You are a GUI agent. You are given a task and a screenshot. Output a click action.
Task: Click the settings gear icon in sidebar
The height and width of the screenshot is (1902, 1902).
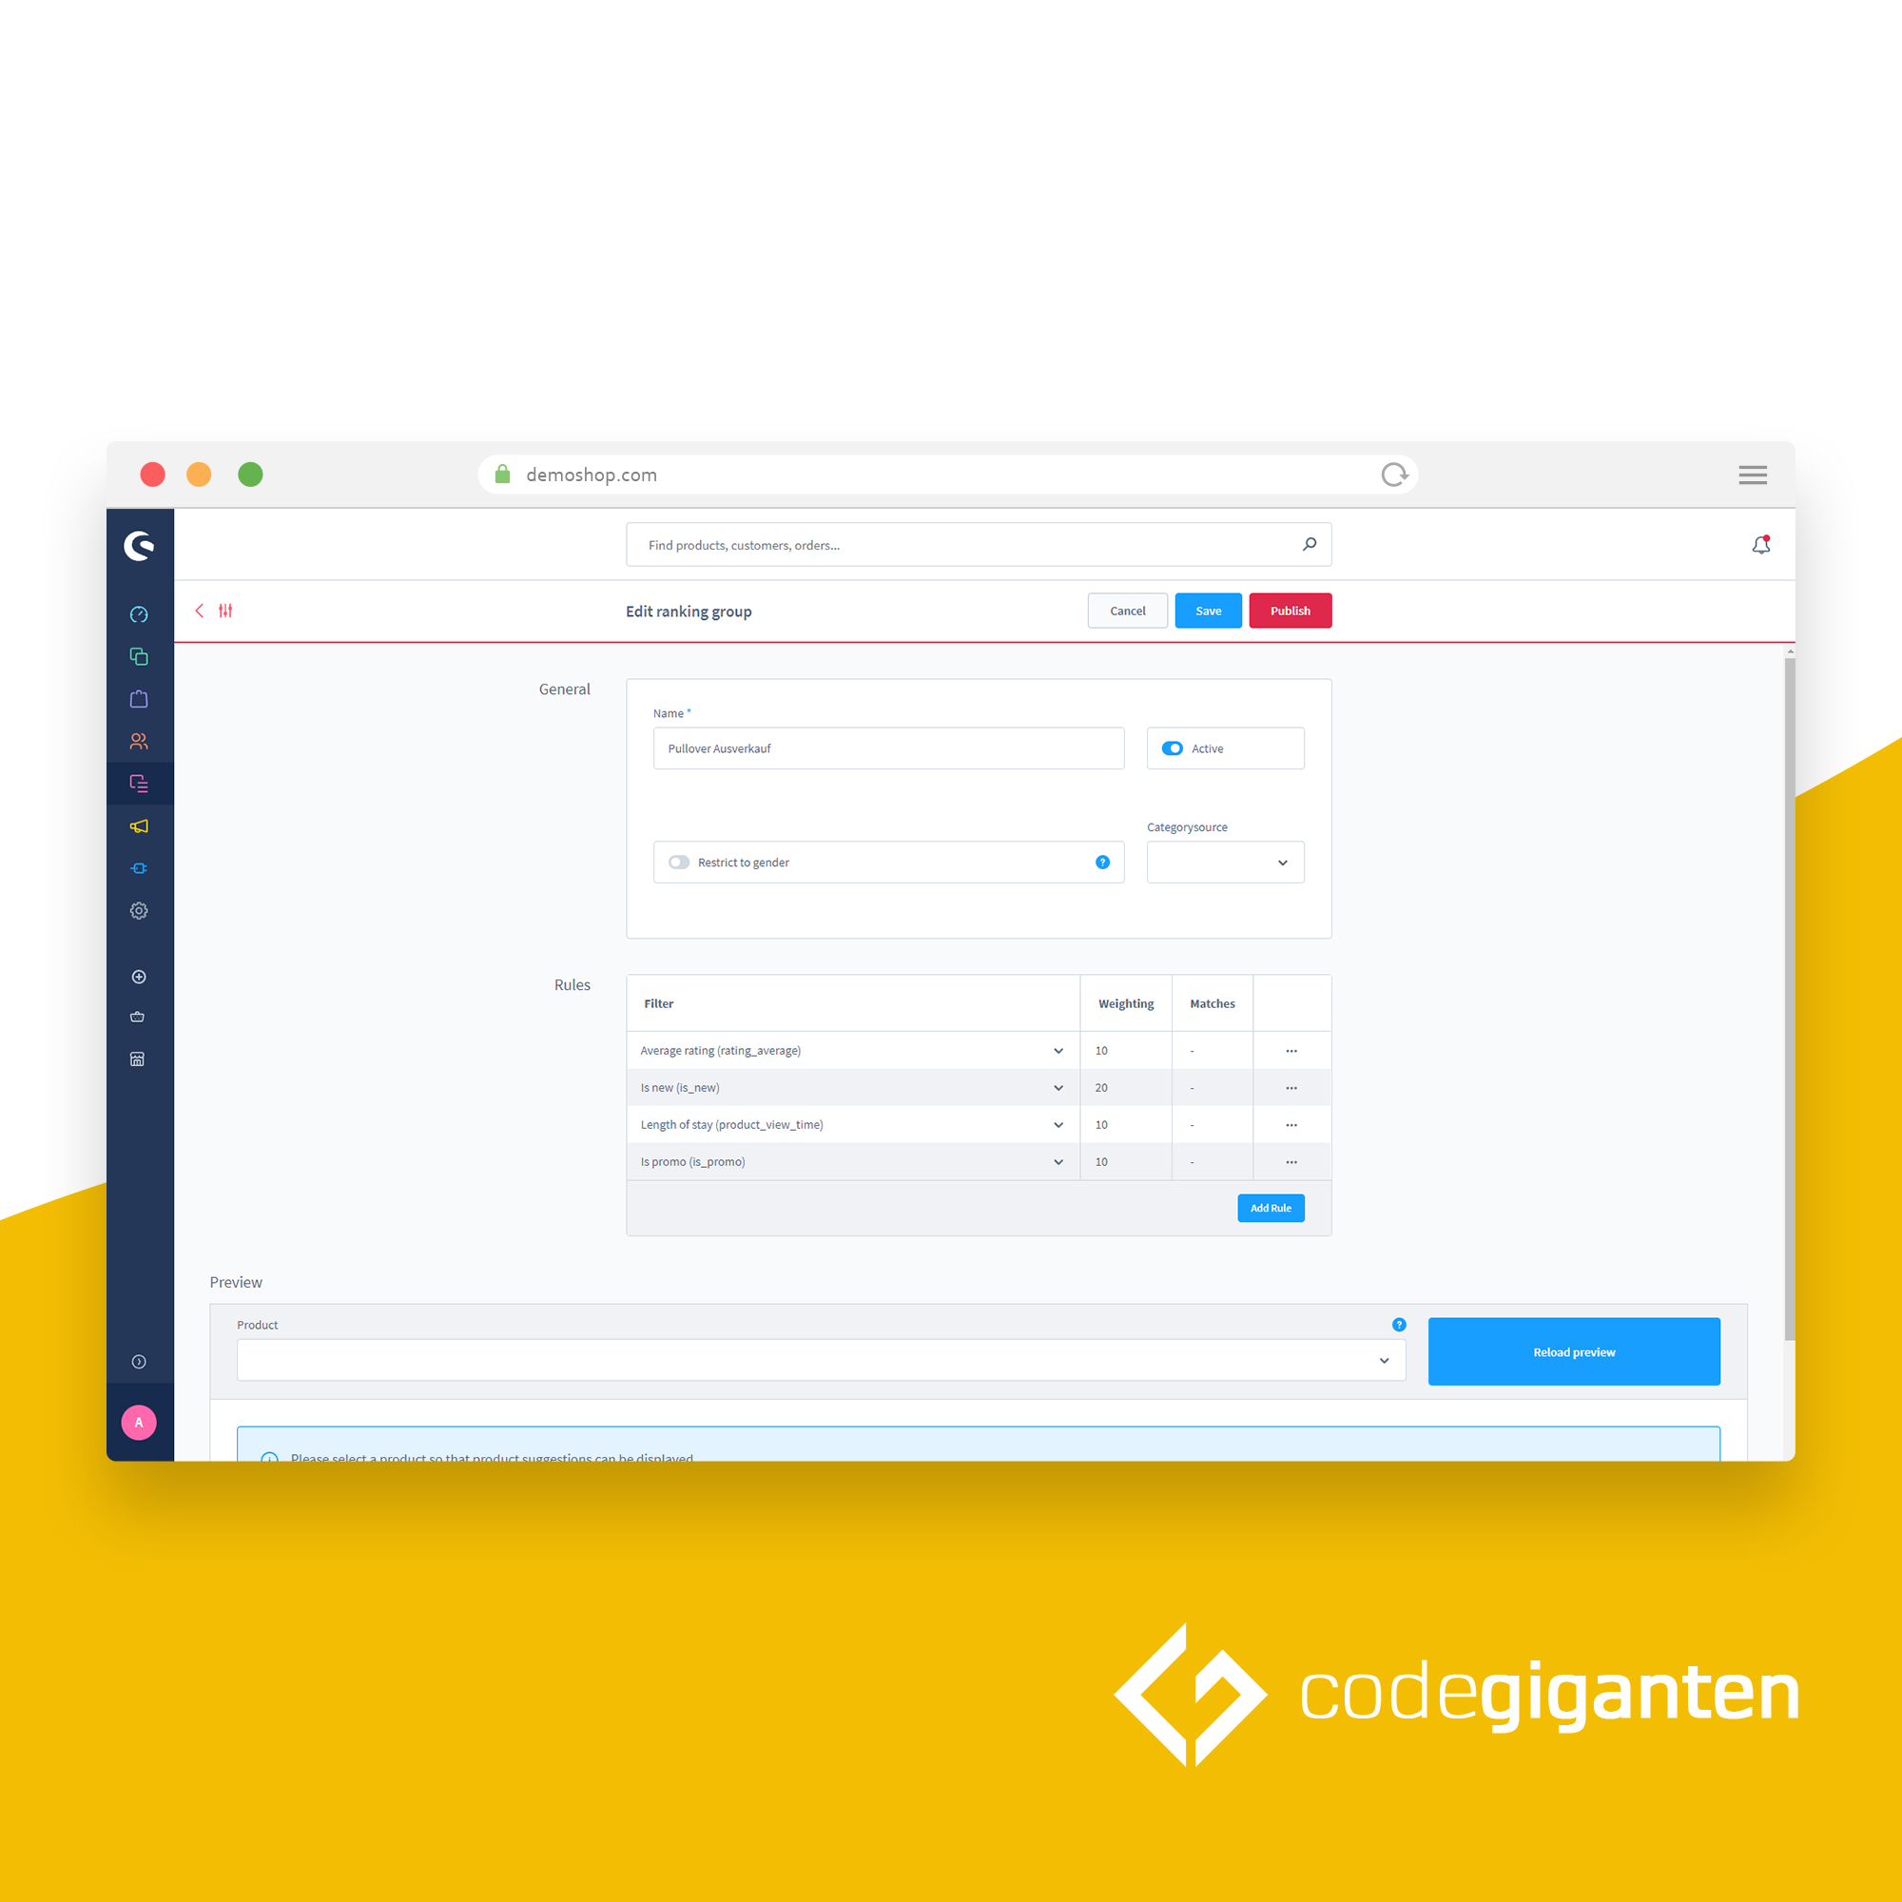[x=138, y=909]
